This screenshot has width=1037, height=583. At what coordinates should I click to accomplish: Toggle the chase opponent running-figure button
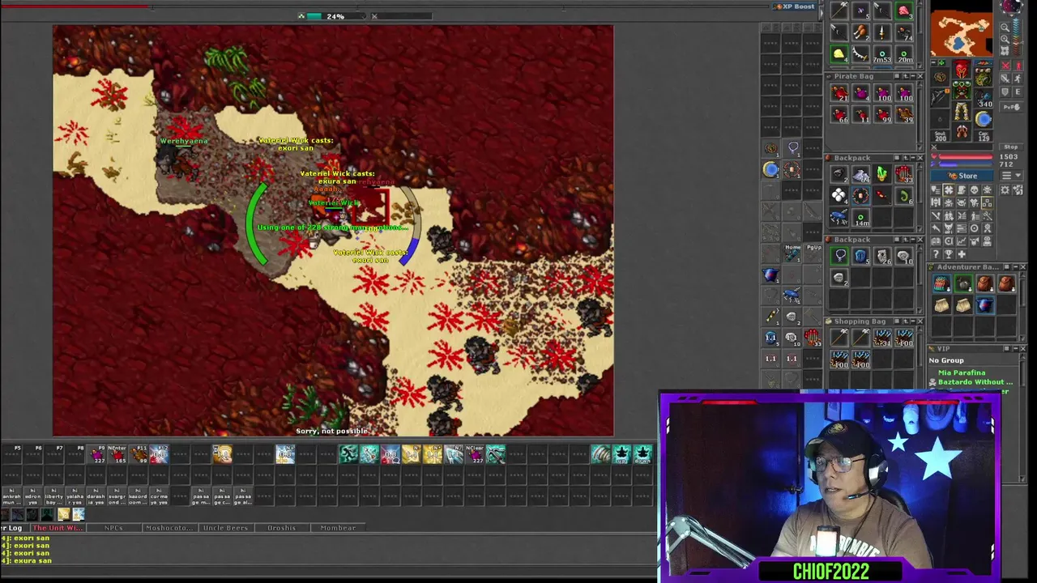pos(1018,78)
